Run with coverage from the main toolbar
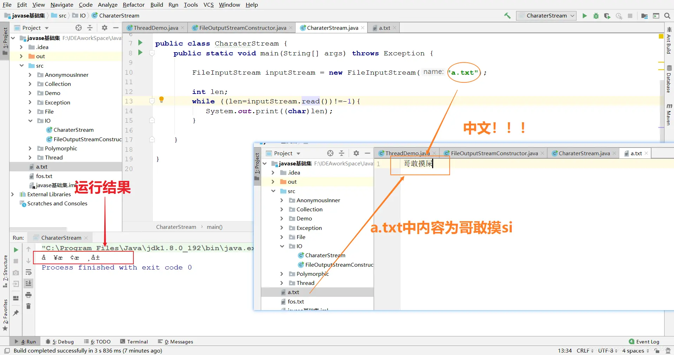This screenshot has height=355, width=674. (607, 16)
